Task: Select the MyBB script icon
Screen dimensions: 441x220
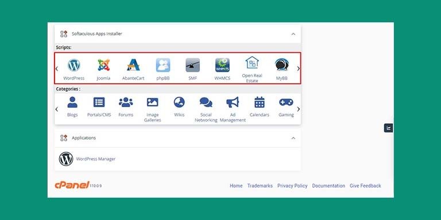Action: coord(281,65)
